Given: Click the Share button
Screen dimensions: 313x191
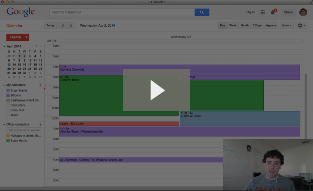Looking at the screenshot, I should pos(288,12).
